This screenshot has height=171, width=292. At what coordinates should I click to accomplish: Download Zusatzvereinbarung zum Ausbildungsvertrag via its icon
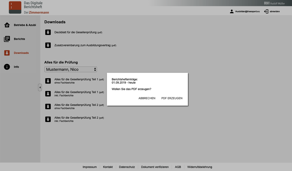[x=48, y=45]
